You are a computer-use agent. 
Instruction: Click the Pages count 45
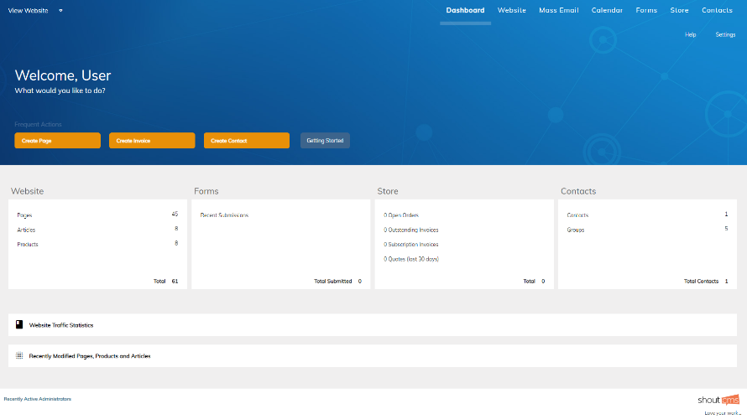[x=175, y=214]
